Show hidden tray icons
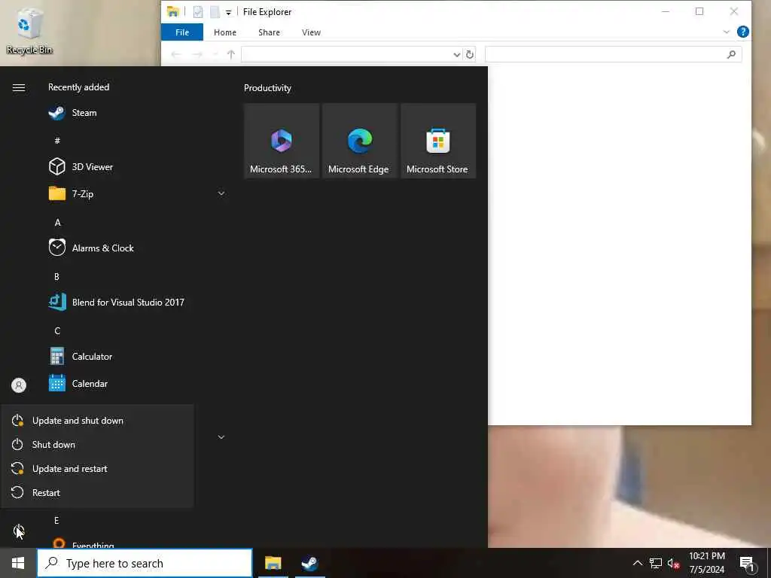This screenshot has height=578, width=771. [637, 563]
